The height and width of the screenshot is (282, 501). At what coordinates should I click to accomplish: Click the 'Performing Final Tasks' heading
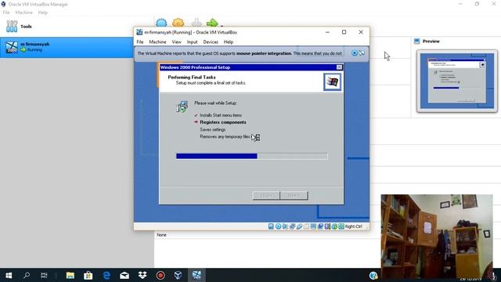pos(192,77)
